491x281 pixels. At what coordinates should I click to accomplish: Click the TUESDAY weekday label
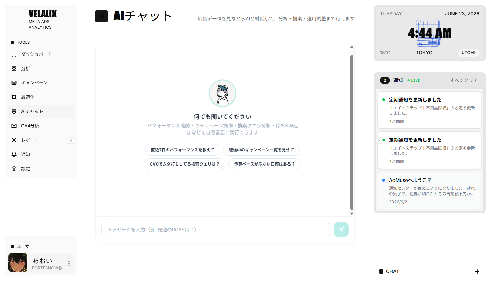click(x=391, y=14)
